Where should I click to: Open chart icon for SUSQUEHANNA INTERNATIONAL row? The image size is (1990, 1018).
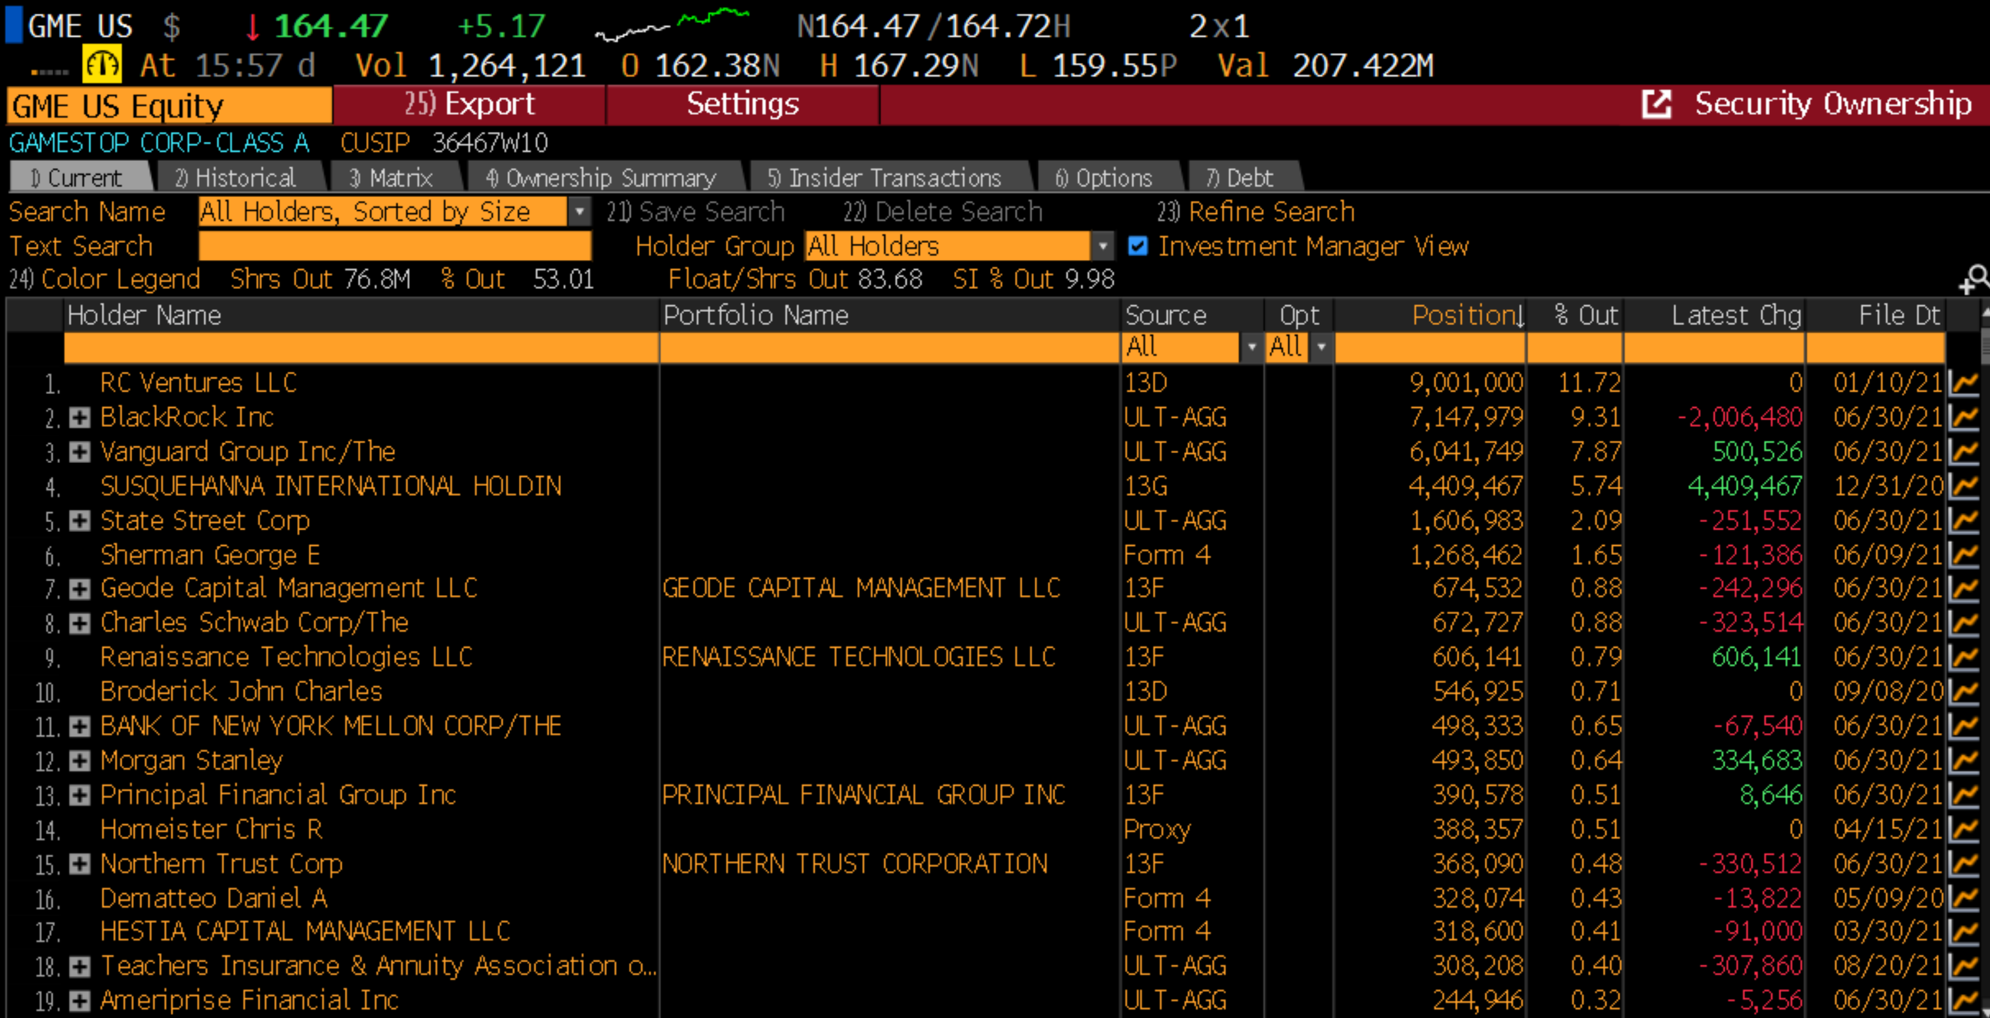coord(1963,487)
